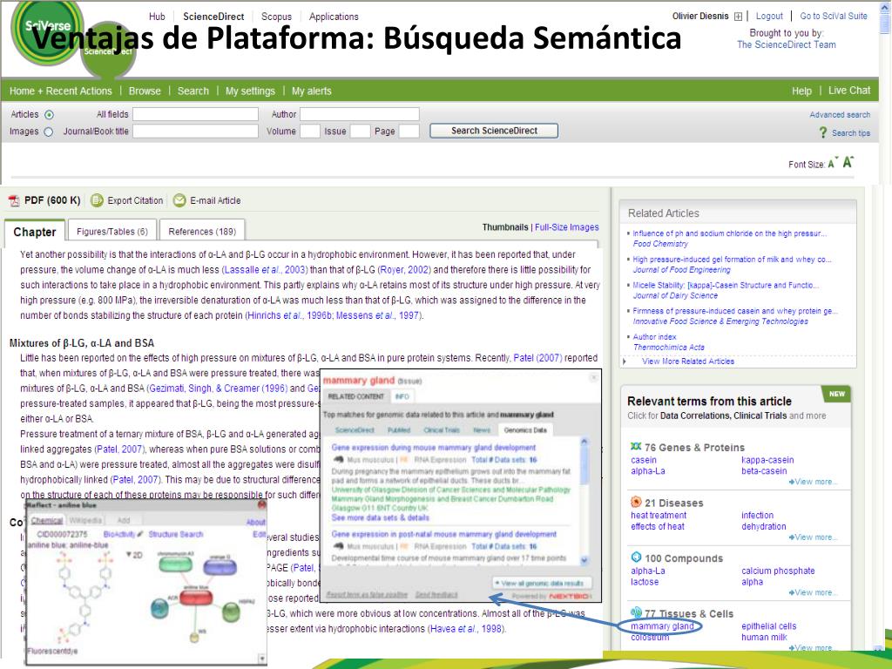Click the Search tips question mark icon
This screenshot has height=669, width=892.
tap(822, 132)
